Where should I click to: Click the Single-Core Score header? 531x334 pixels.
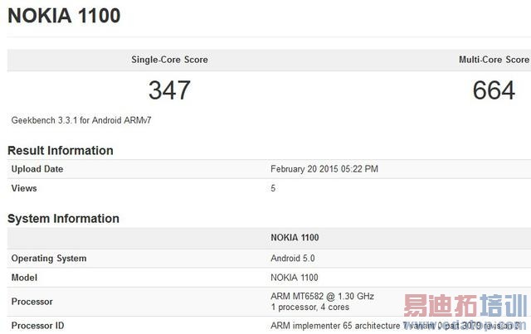point(169,60)
